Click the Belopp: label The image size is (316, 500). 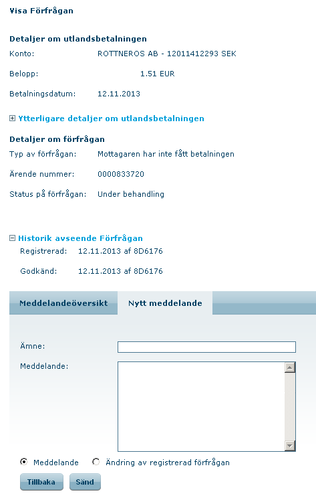click(24, 74)
